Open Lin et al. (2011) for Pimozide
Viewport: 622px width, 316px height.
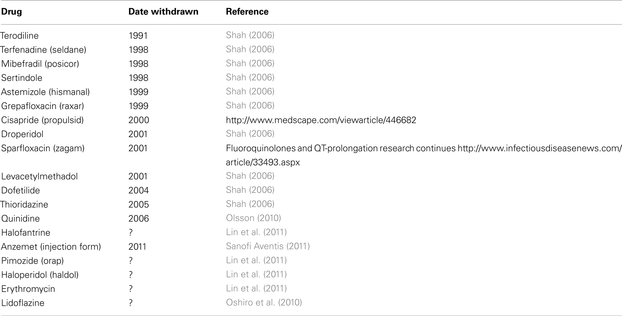coord(256,260)
